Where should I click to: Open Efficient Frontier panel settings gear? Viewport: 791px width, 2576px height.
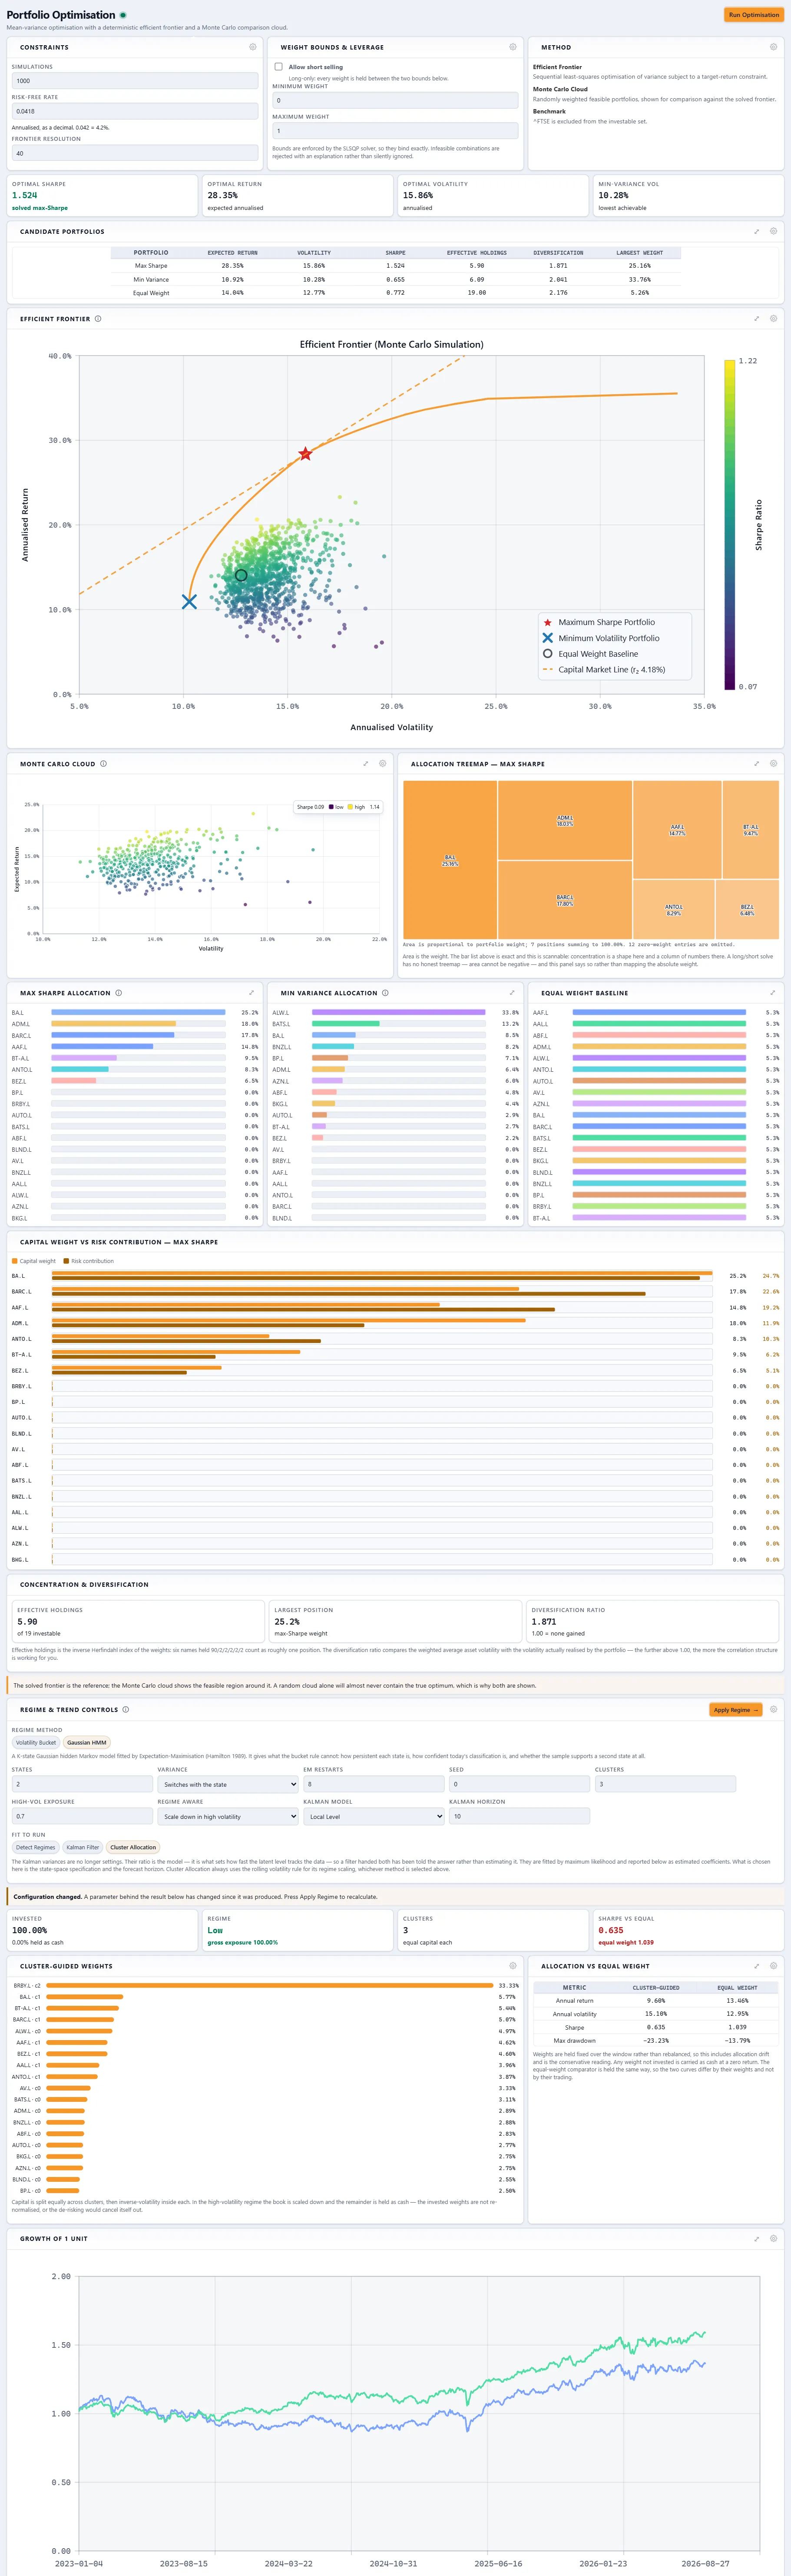(x=773, y=319)
